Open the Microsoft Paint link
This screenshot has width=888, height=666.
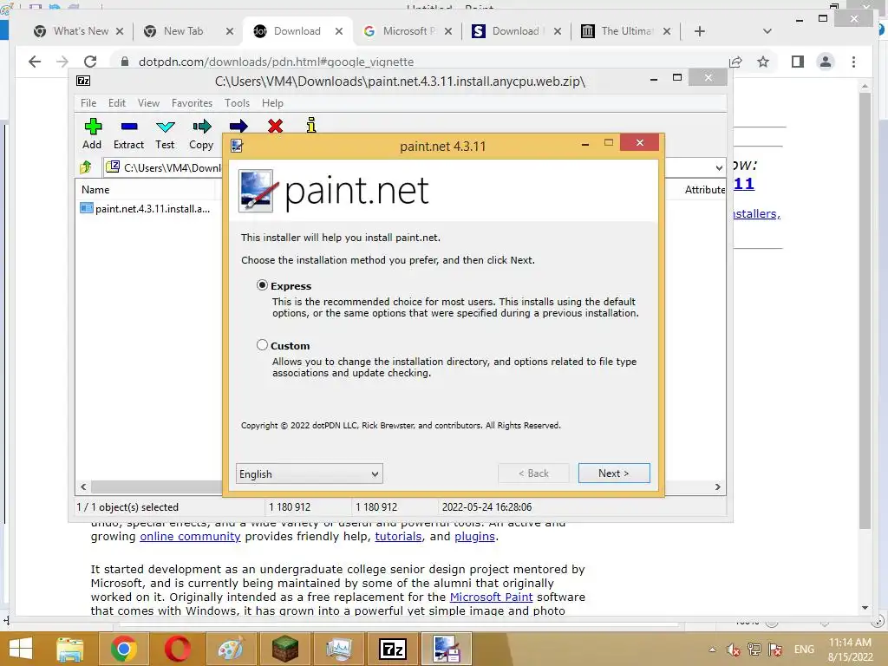click(x=491, y=597)
